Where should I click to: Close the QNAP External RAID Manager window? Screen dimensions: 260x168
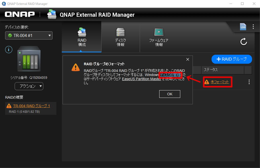pos(254,4)
